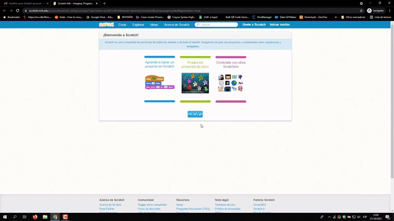Click the Scratch search input field

point(219,25)
